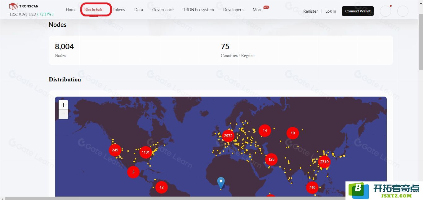Click the 12 node cluster in South America
423x200 pixels.
pyautogui.click(x=162, y=187)
